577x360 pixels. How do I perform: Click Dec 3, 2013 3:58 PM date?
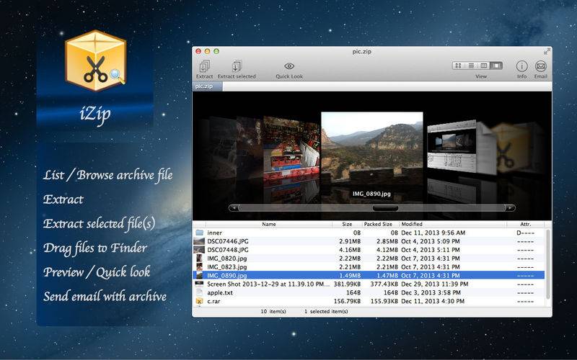click(x=431, y=293)
